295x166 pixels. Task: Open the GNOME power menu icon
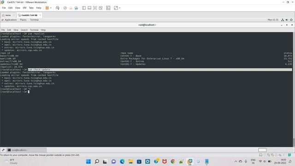point(291,20)
